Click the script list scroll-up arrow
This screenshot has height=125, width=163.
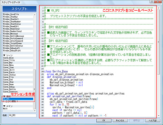tap(35, 15)
